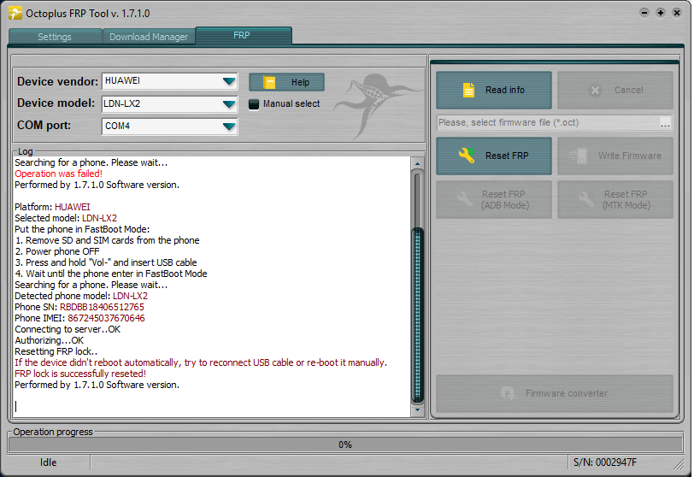This screenshot has width=700, height=477.
Task: Click the Reset FRP ADB Mode wrench icon
Action: [x=465, y=199]
